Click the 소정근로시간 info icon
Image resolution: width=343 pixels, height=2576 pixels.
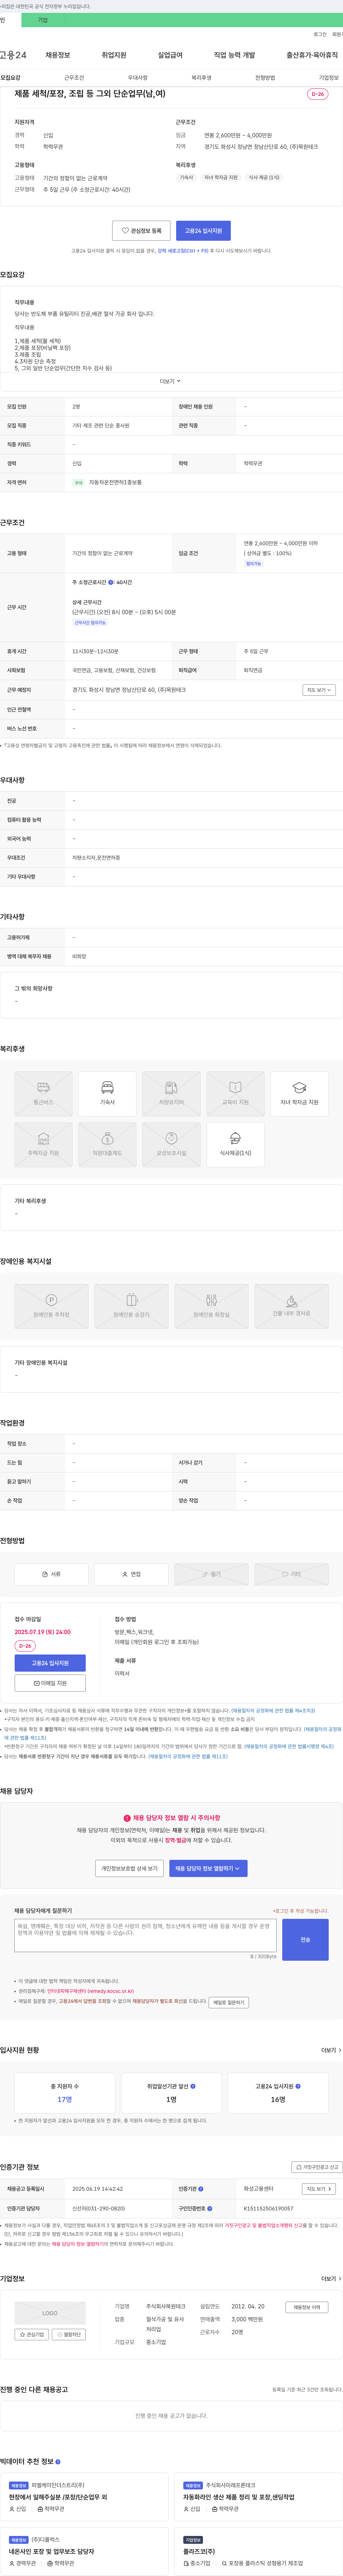pos(111,582)
